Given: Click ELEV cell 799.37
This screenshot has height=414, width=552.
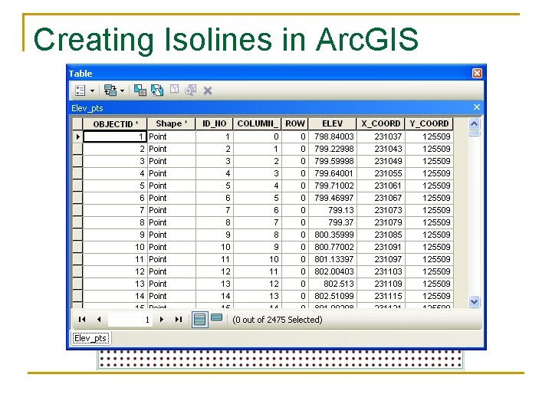Looking at the screenshot, I should point(332,222).
